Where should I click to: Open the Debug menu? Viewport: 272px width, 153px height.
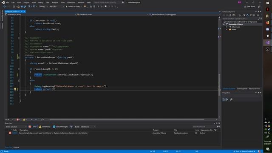coord(41,3)
